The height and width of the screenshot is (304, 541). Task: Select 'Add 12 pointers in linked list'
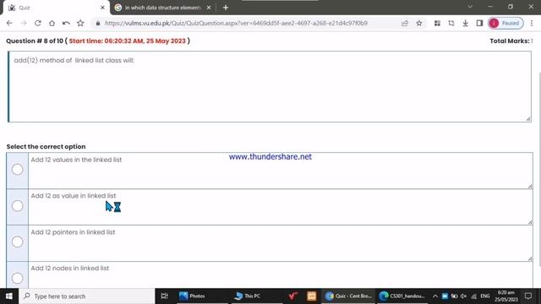(17, 242)
